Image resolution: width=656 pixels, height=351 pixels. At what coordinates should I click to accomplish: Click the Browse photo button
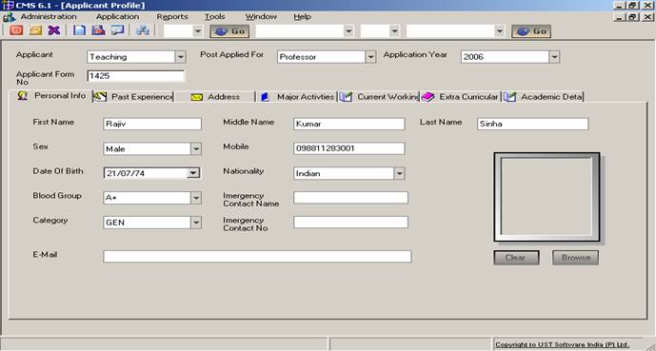(x=575, y=258)
